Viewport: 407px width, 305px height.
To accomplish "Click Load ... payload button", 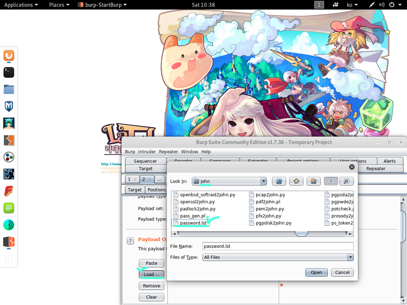I will [152, 275].
